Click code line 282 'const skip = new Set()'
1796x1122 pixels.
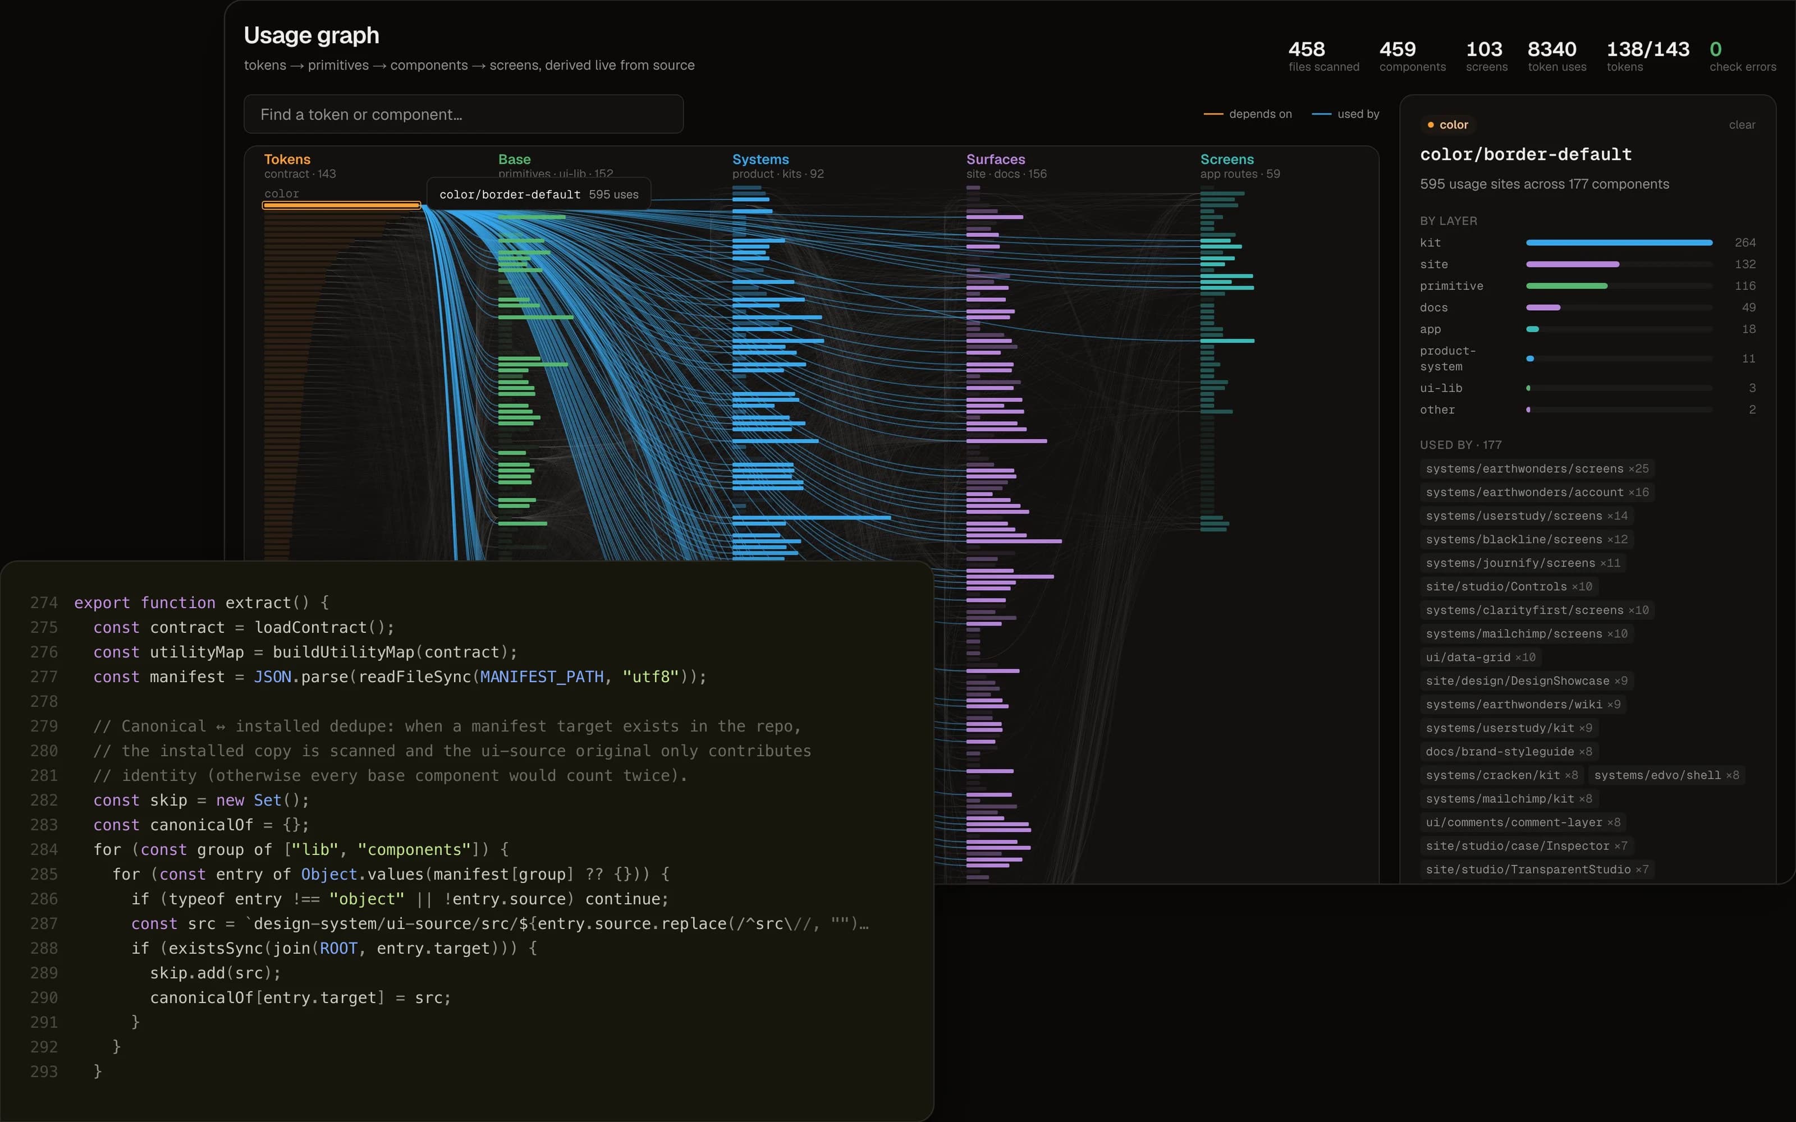(201, 800)
